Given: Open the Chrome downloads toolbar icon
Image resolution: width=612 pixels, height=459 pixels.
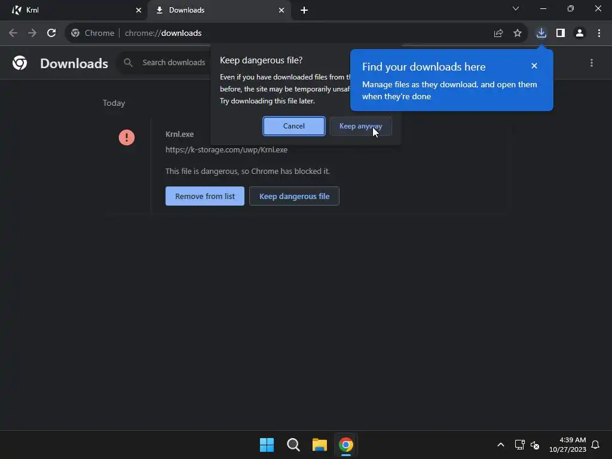Looking at the screenshot, I should [541, 33].
